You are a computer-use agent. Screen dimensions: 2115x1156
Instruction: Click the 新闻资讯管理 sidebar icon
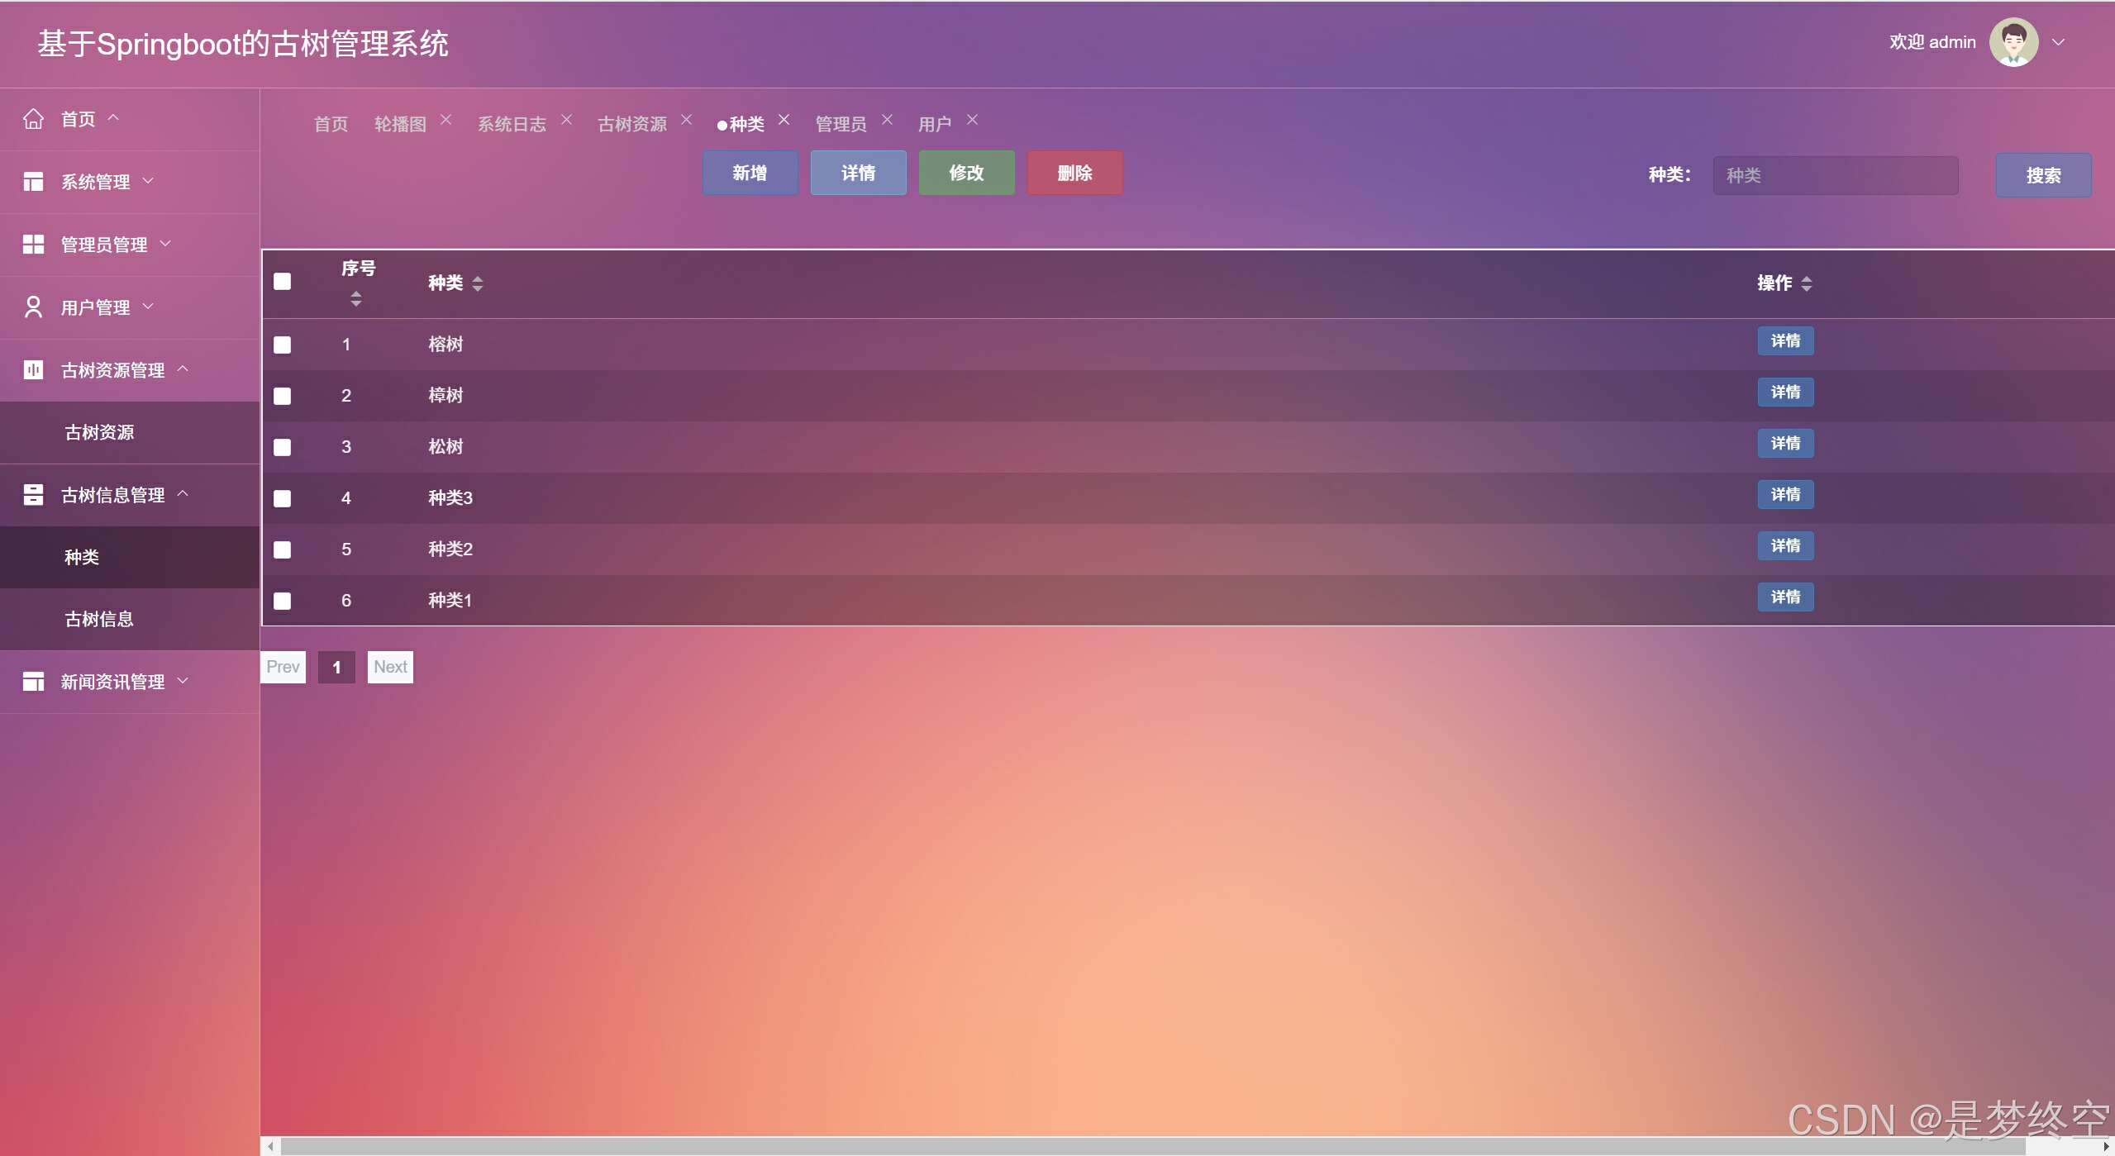33,682
